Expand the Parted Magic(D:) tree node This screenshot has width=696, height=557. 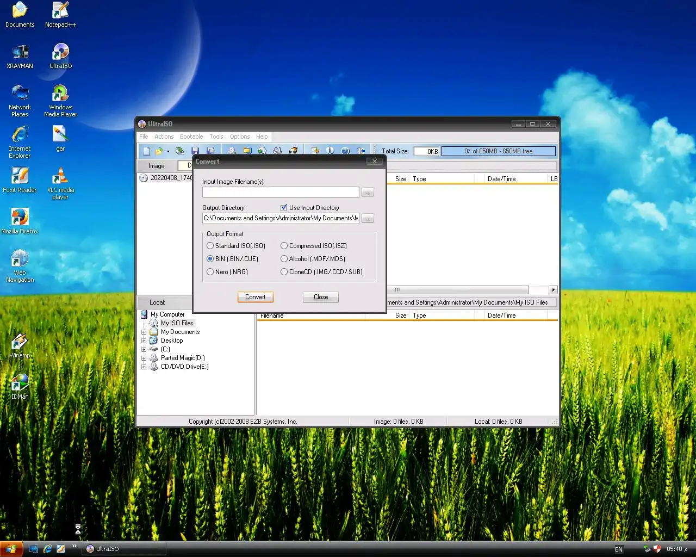pos(144,358)
